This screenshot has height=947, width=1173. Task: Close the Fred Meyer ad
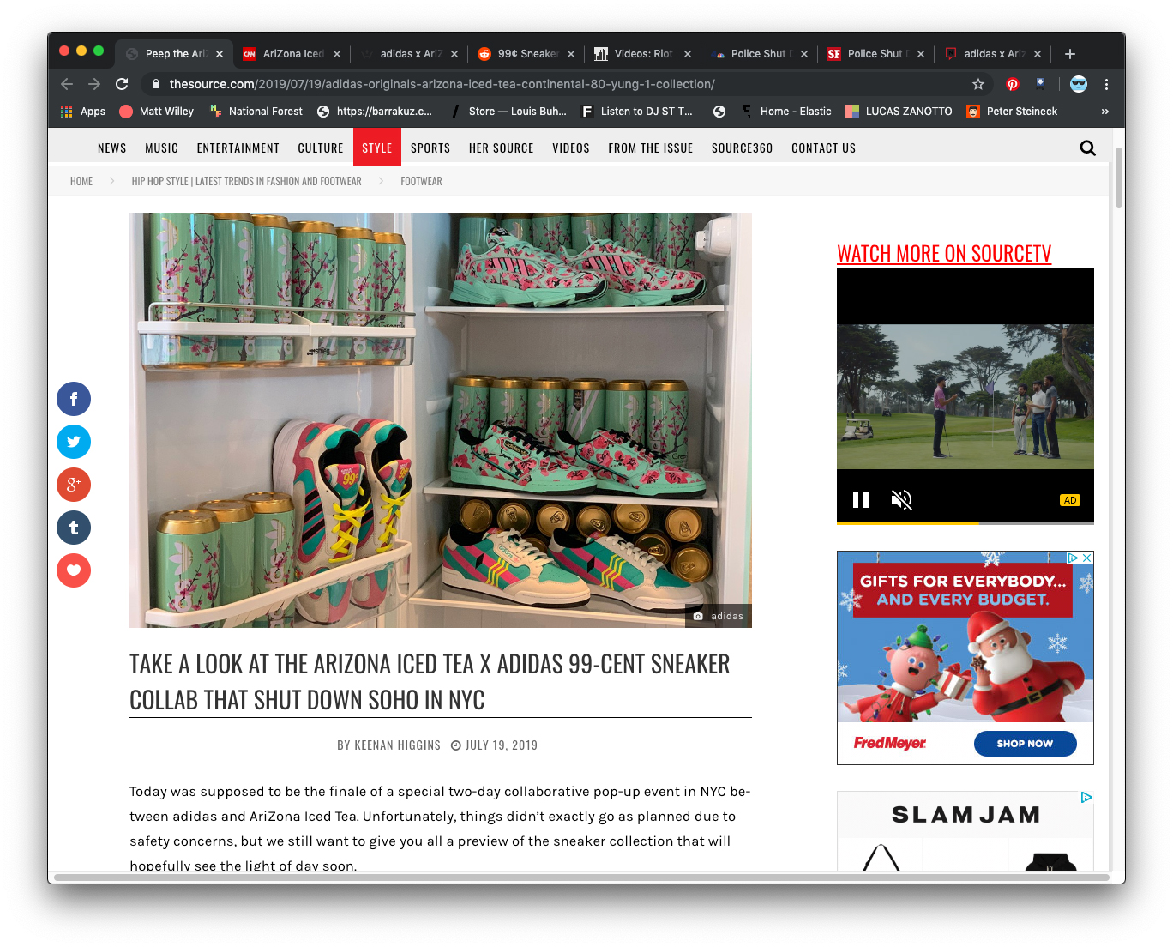tap(1086, 558)
